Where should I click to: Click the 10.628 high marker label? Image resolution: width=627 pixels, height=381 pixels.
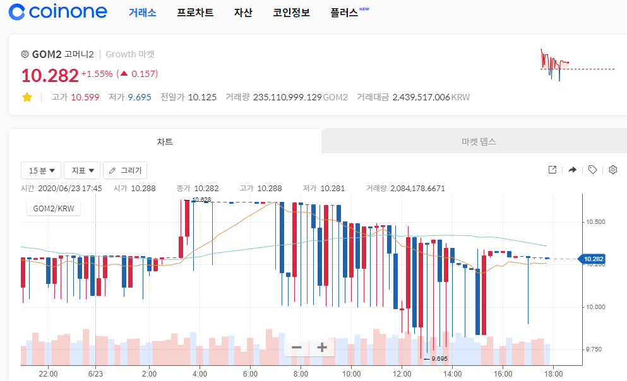point(201,199)
